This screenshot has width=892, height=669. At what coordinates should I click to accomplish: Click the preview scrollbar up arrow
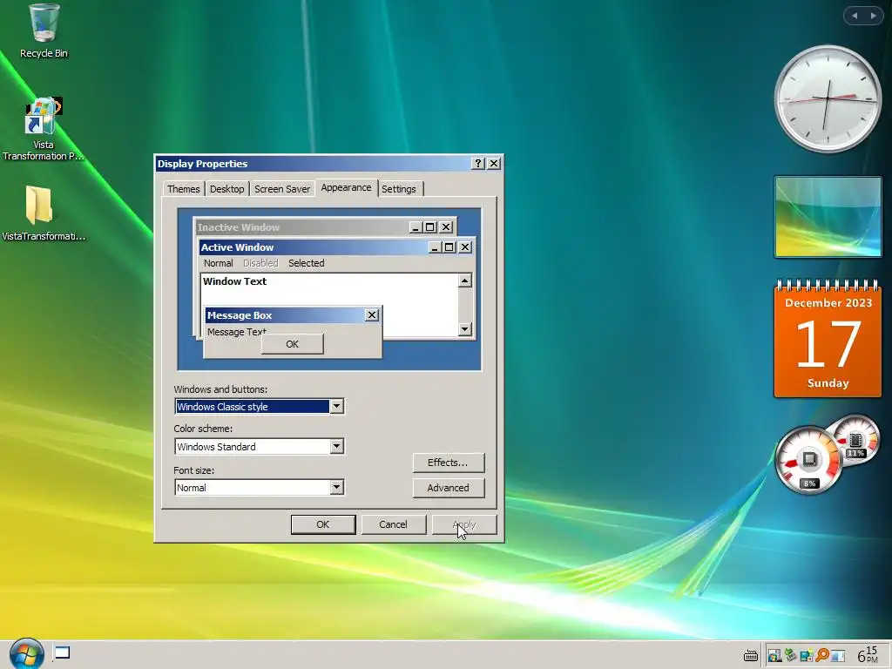465,280
